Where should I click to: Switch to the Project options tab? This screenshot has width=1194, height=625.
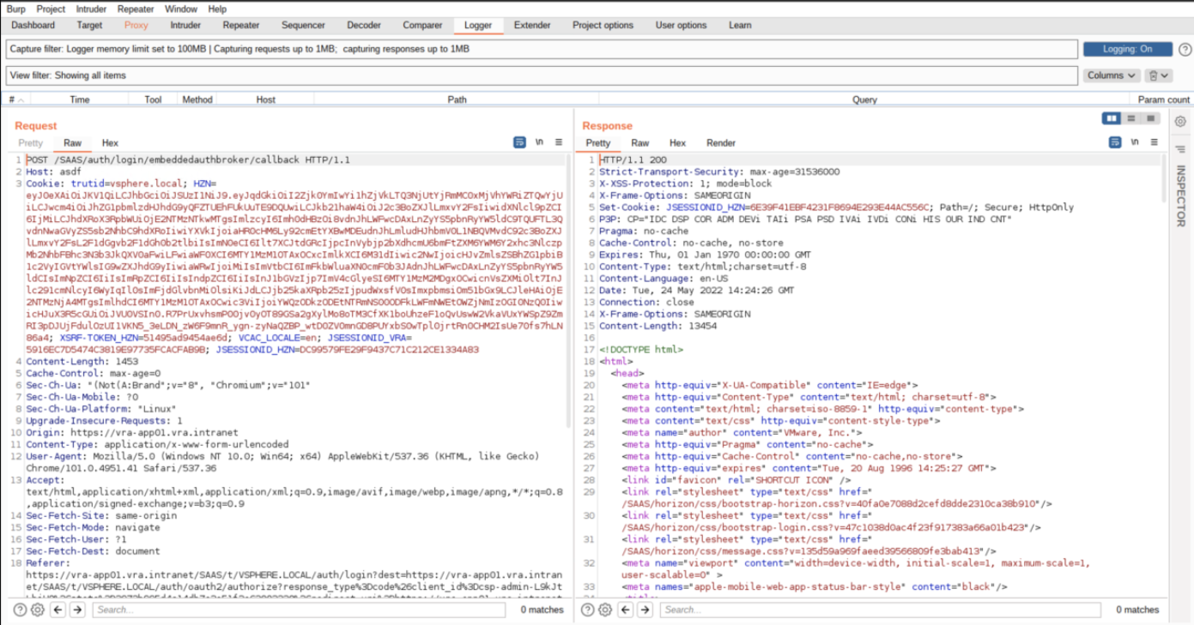click(603, 25)
